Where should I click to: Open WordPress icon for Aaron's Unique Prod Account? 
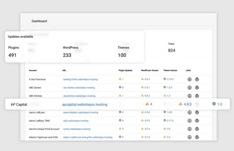(197, 129)
